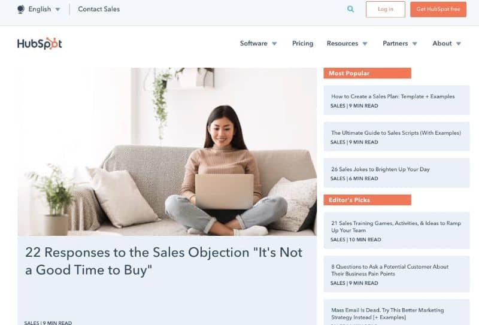Open the HubSpot logo homepage link

pyautogui.click(x=40, y=44)
